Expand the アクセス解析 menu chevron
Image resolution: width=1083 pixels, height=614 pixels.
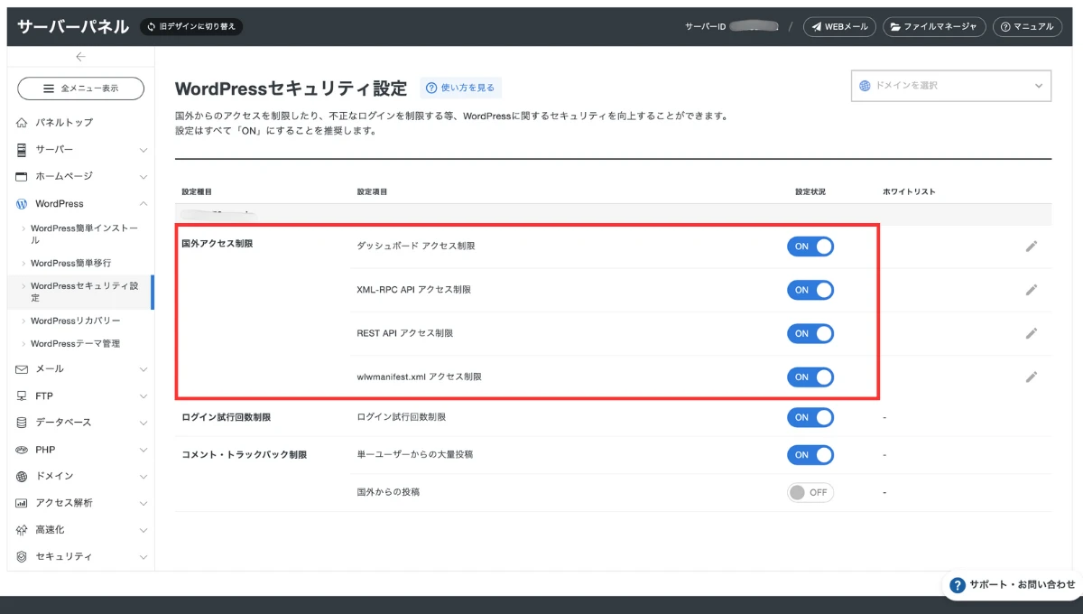[x=143, y=504]
